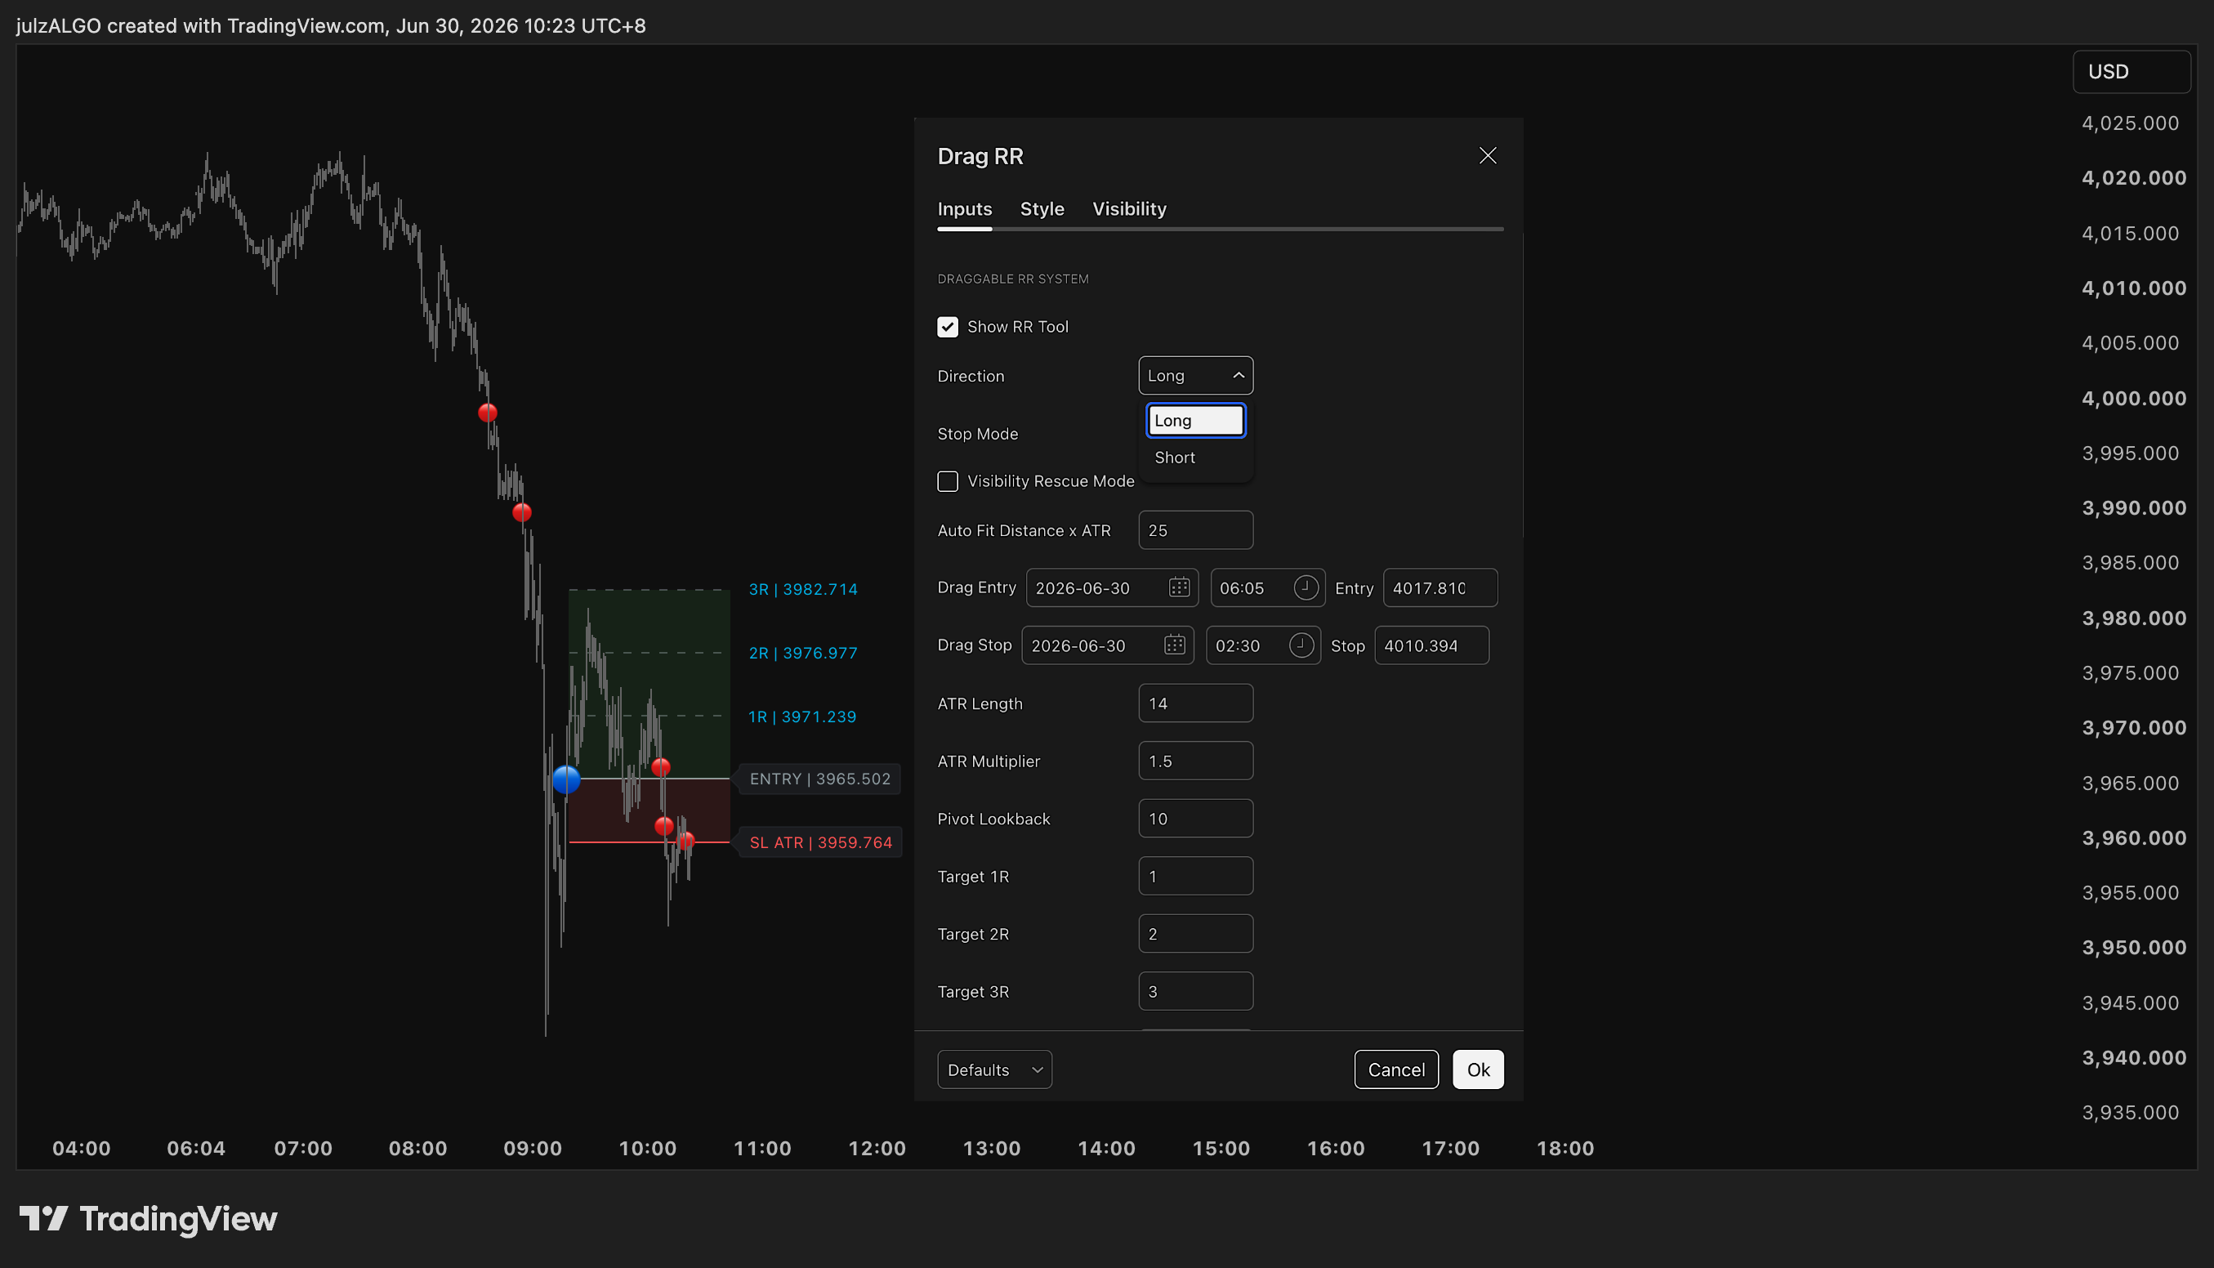This screenshot has height=1268, width=2214.
Task: Uncheck Show RR Tool checkbox
Action: [947, 327]
